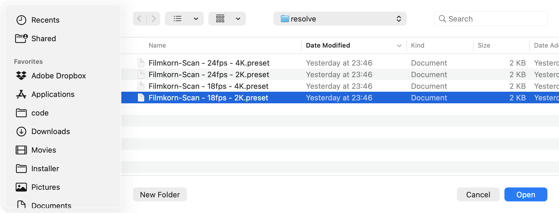The height and width of the screenshot is (213, 559).
Task: Sort by the Date Added column
Action: tap(546, 45)
